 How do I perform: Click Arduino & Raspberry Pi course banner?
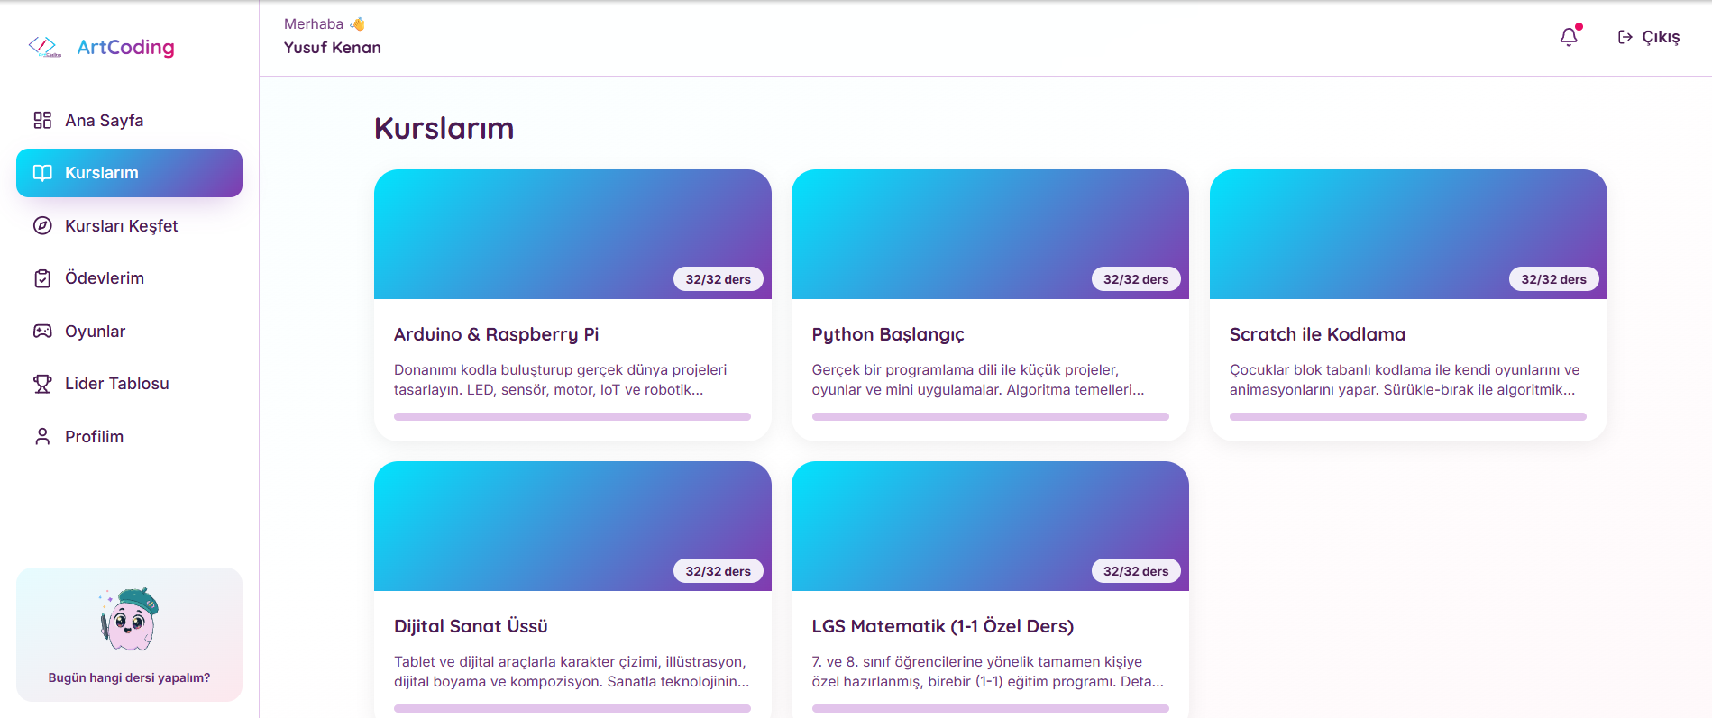572,234
